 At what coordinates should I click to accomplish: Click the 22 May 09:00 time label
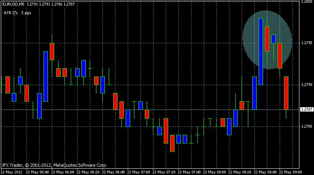291,172
